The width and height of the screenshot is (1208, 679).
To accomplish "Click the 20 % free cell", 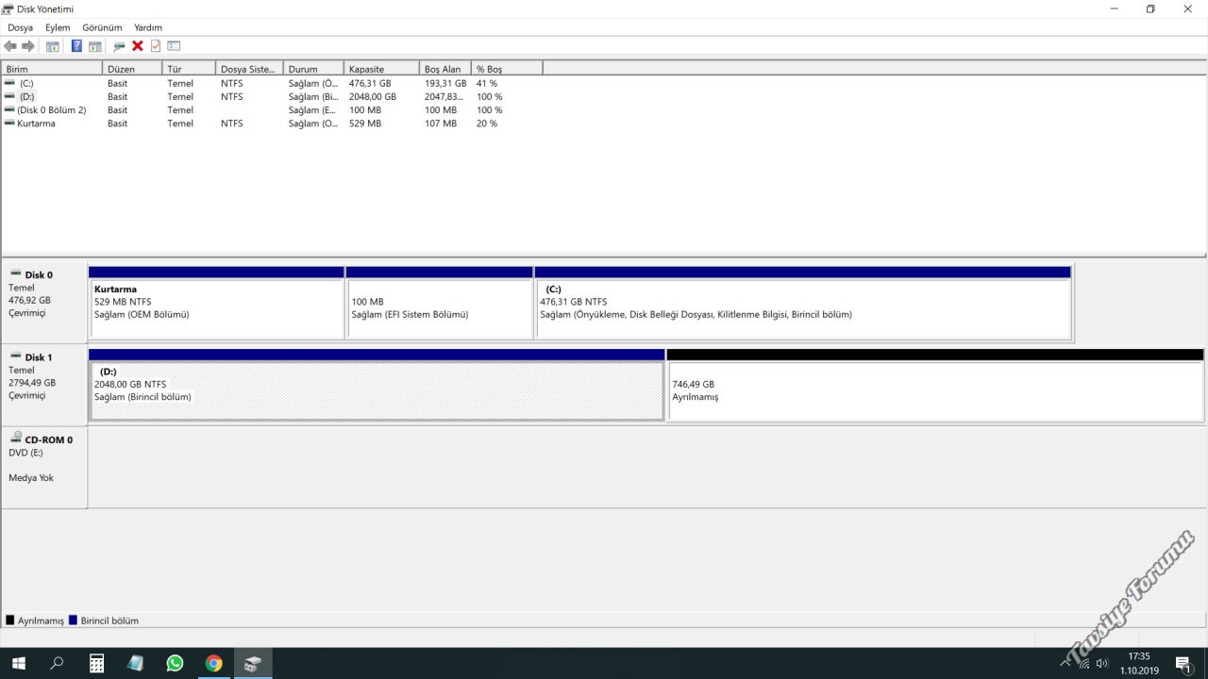I will point(487,124).
